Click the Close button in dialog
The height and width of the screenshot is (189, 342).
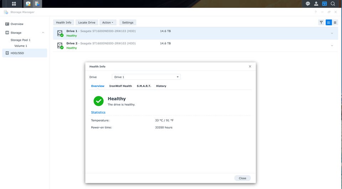coord(242,178)
